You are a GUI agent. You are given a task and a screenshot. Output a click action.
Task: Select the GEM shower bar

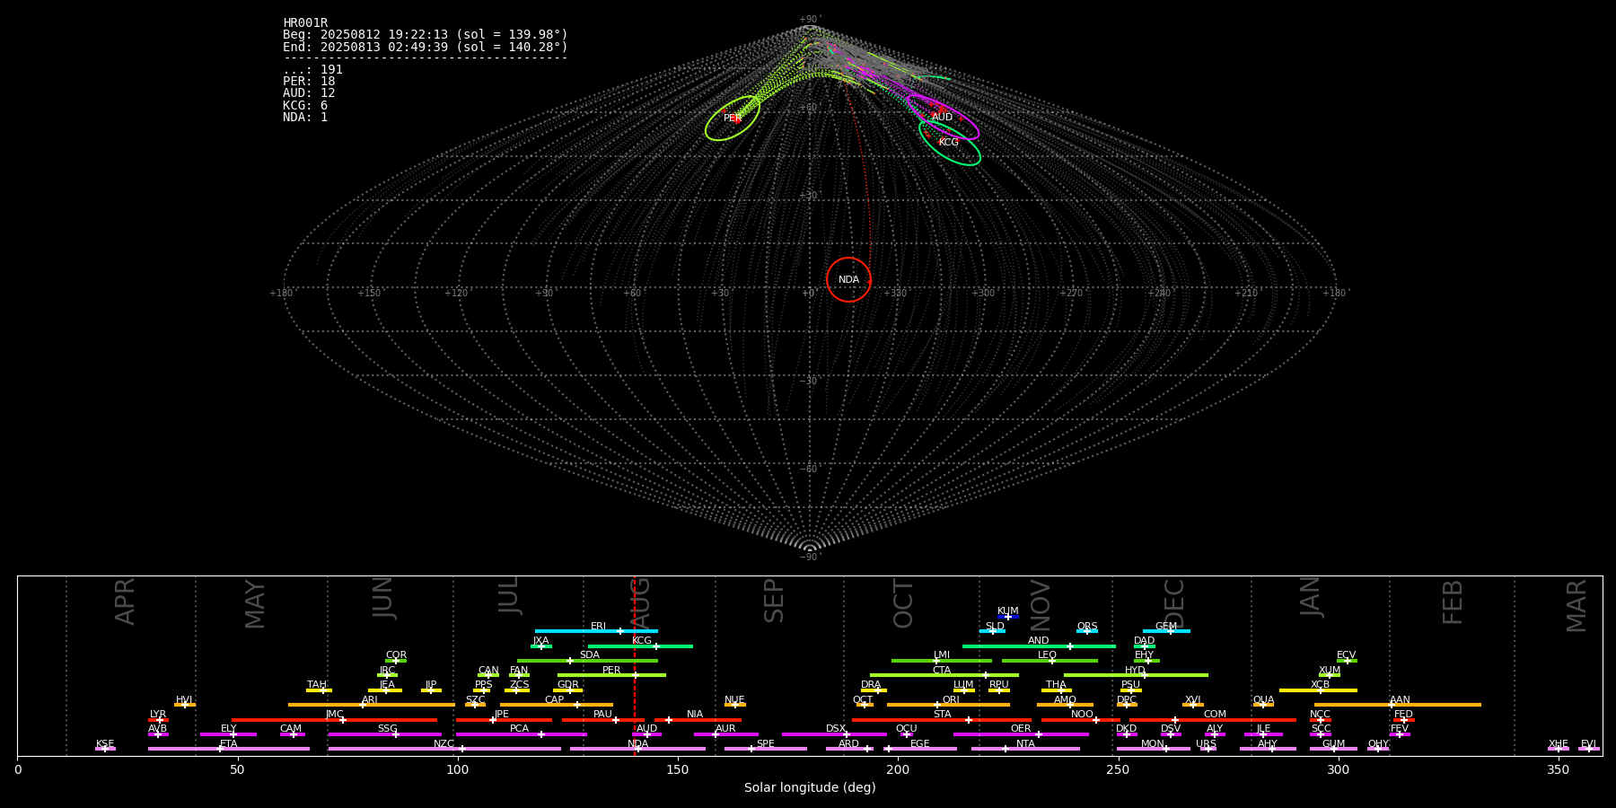1166,631
